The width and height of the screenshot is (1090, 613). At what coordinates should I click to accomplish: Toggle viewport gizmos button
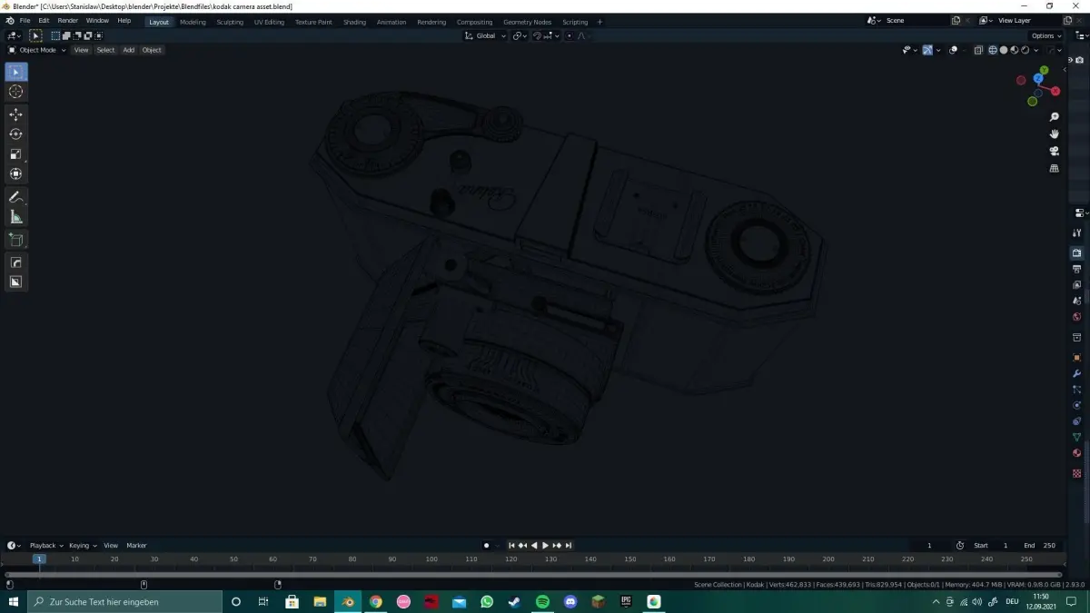927,50
